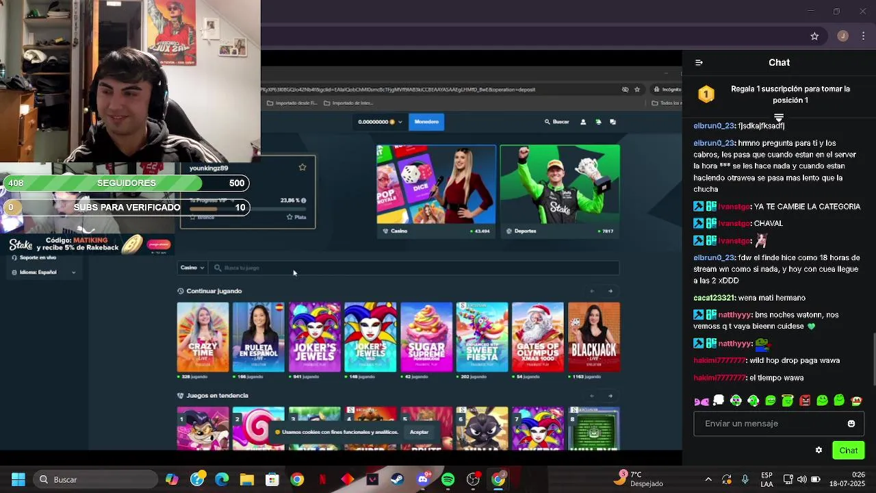Open chat settings gear icon
The image size is (876, 493).
coord(819,451)
